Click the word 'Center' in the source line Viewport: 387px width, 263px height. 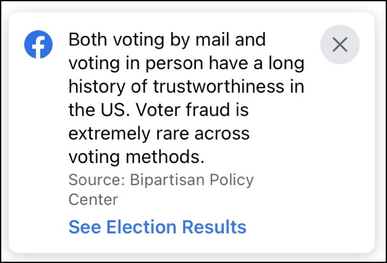point(94,200)
